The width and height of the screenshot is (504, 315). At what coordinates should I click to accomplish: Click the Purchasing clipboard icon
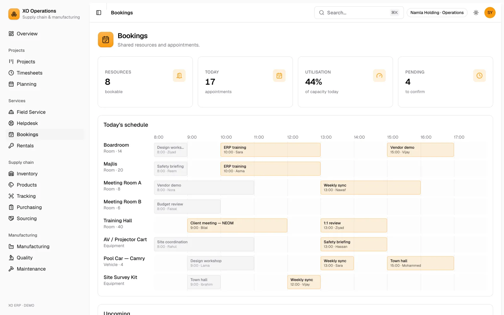[x=11, y=207]
